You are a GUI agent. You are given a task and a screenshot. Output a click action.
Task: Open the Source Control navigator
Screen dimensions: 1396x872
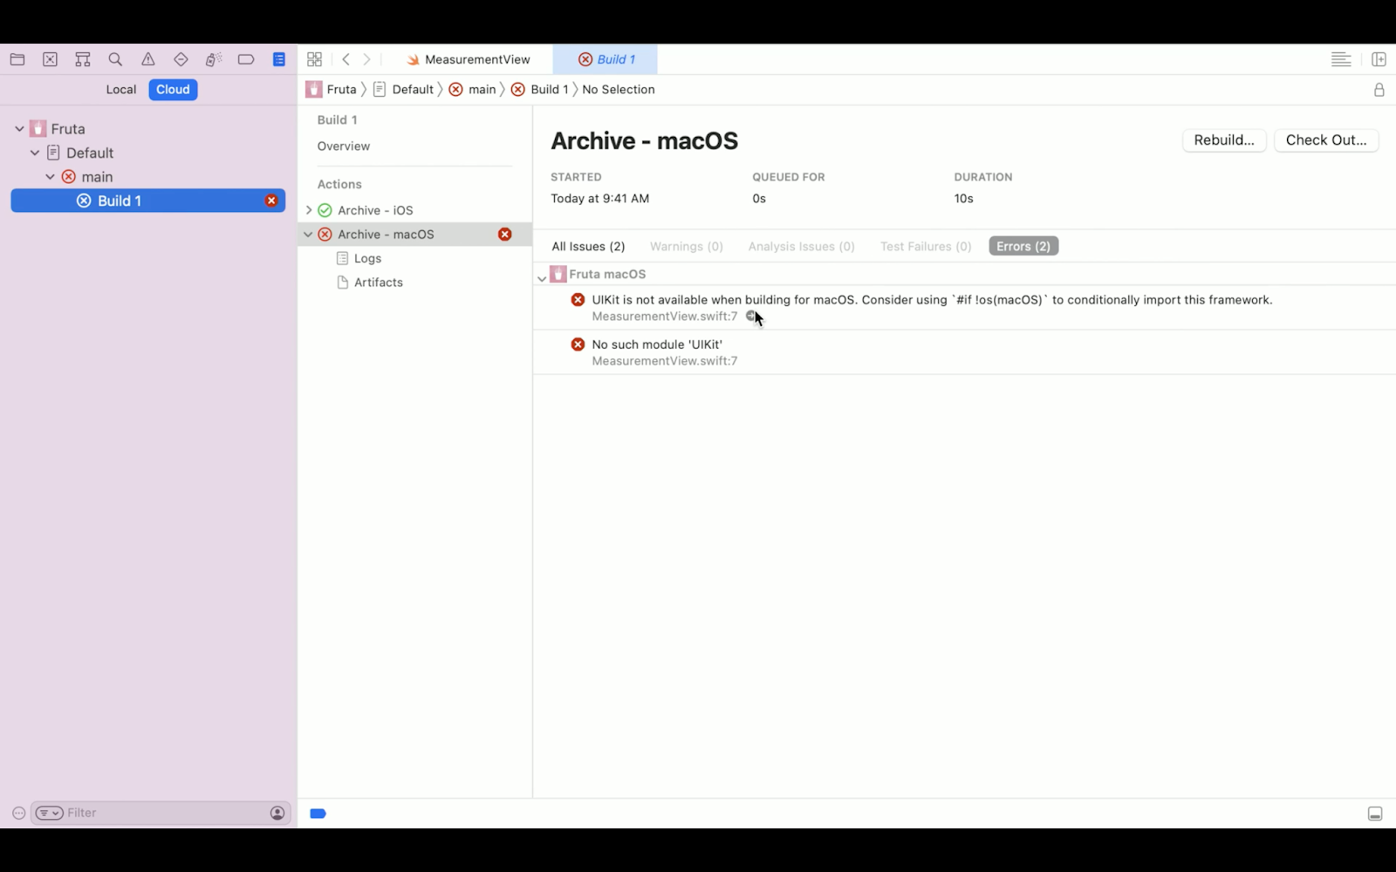(50, 59)
